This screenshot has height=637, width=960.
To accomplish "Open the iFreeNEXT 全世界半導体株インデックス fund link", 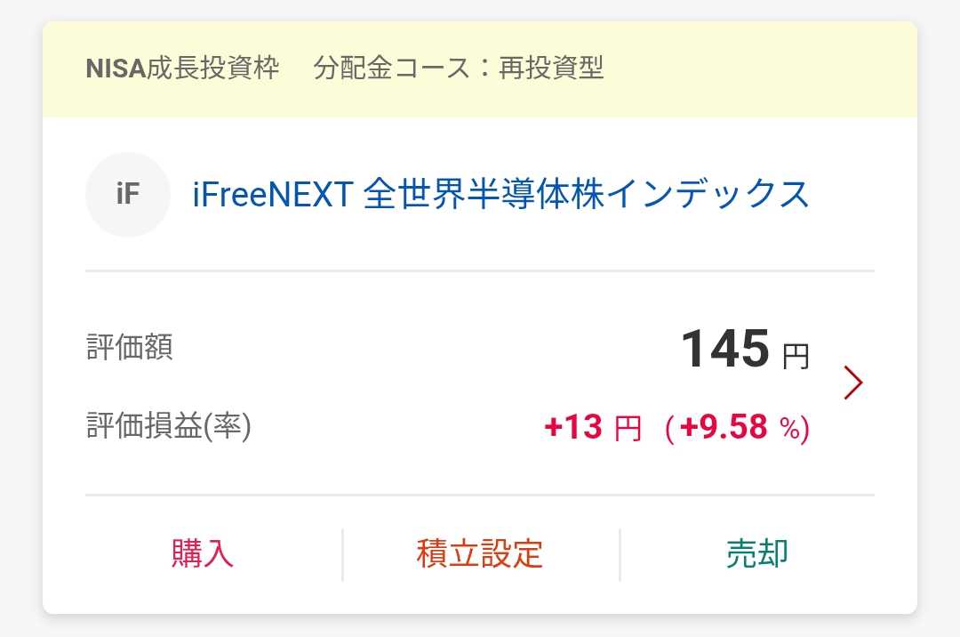I will (500, 195).
